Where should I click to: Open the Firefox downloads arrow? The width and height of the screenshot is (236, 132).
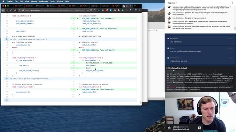click(x=99, y=10)
